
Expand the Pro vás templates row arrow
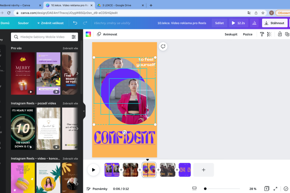[x=77, y=74]
